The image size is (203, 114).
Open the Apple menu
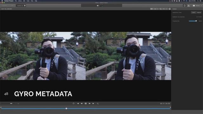(x=2, y=1)
